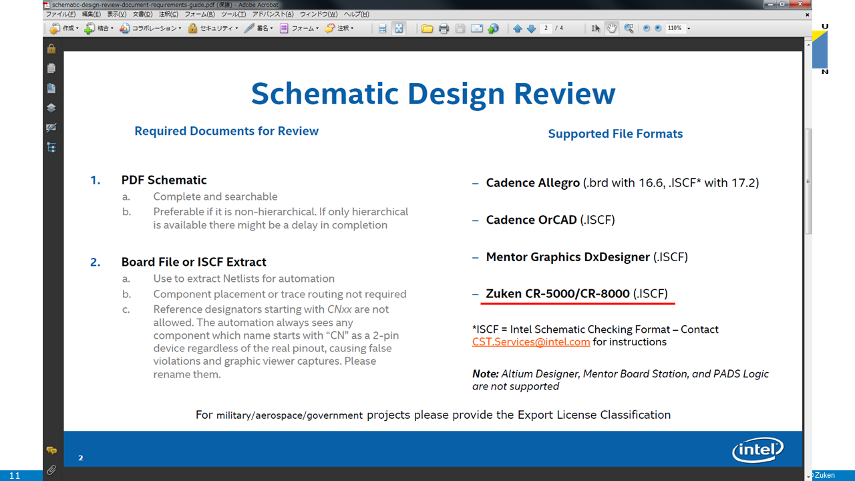The width and height of the screenshot is (855, 481).
Task: Open the Bookmarks panel in sidebar
Action: click(51, 88)
